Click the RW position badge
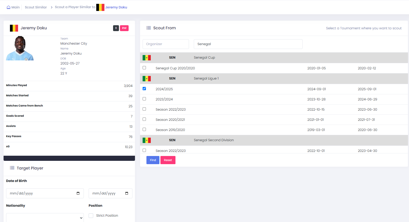 124,28
